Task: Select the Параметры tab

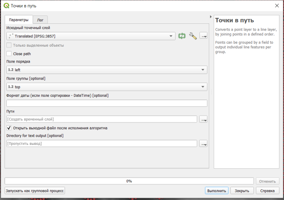Action: tap(19, 20)
